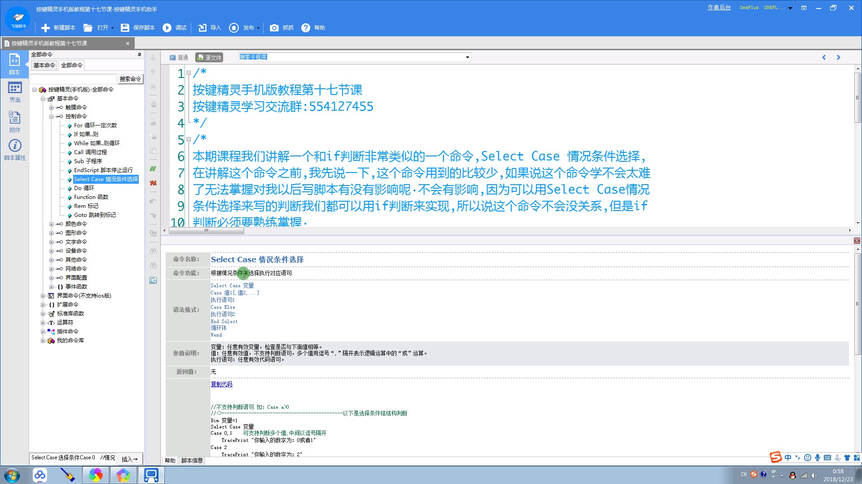This screenshot has height=484, width=862.
Task: Click the 调试 (Debug) run icon
Action: coord(167,28)
